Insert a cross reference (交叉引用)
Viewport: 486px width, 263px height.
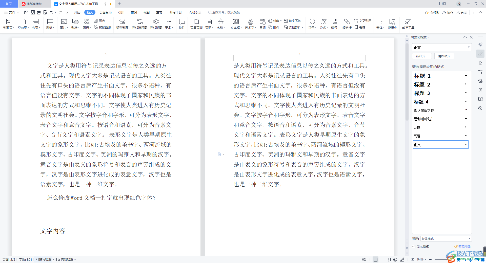click(x=363, y=21)
